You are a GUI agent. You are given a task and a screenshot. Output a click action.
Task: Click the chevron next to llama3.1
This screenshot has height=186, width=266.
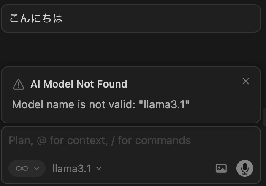pos(99,168)
